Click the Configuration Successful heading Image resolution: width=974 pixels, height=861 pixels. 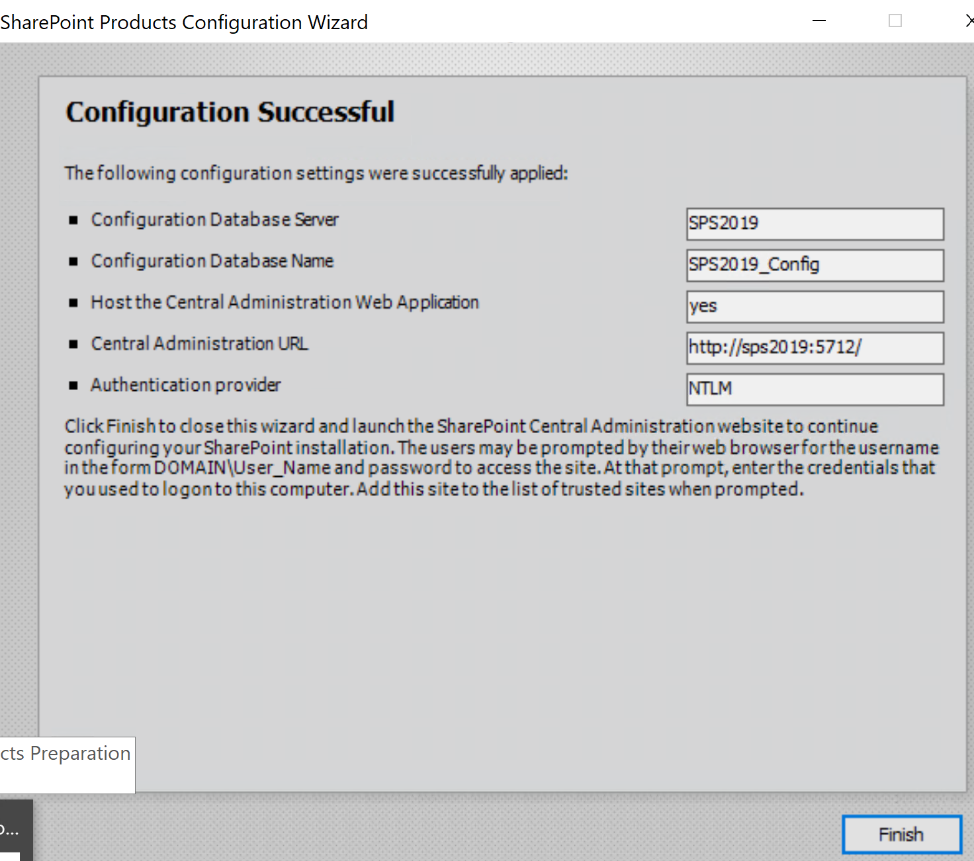230,111
